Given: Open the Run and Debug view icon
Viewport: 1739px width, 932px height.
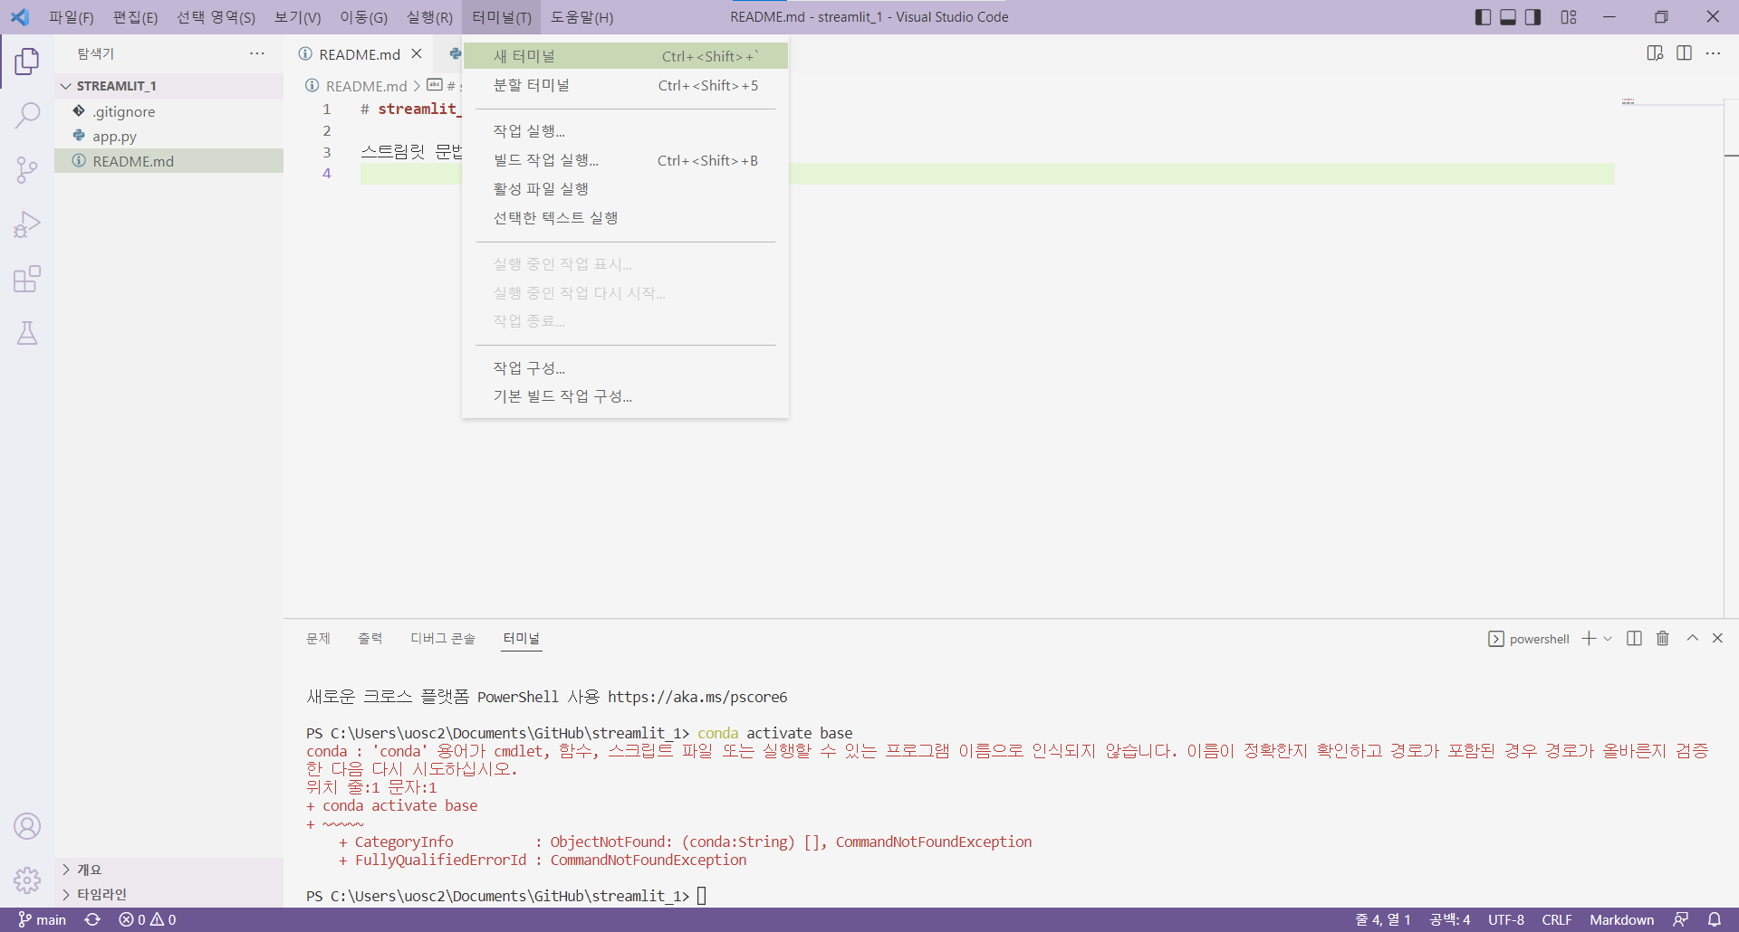Looking at the screenshot, I should click(x=27, y=224).
